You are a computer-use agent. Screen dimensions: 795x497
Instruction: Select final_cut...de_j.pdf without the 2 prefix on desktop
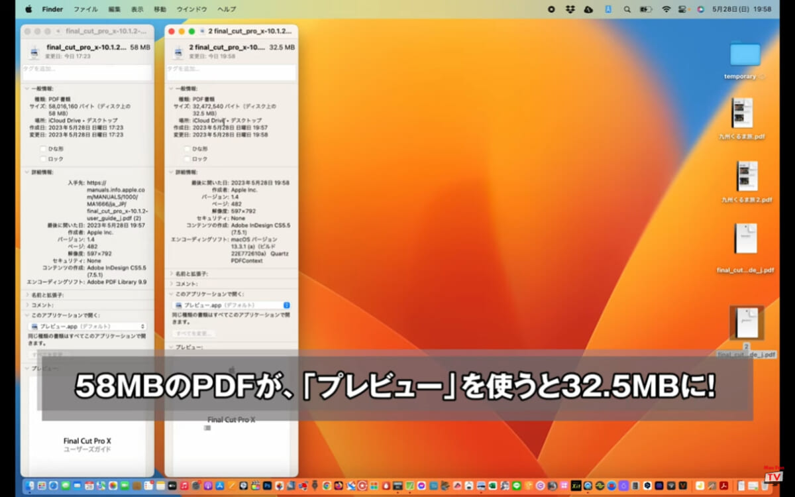745,239
